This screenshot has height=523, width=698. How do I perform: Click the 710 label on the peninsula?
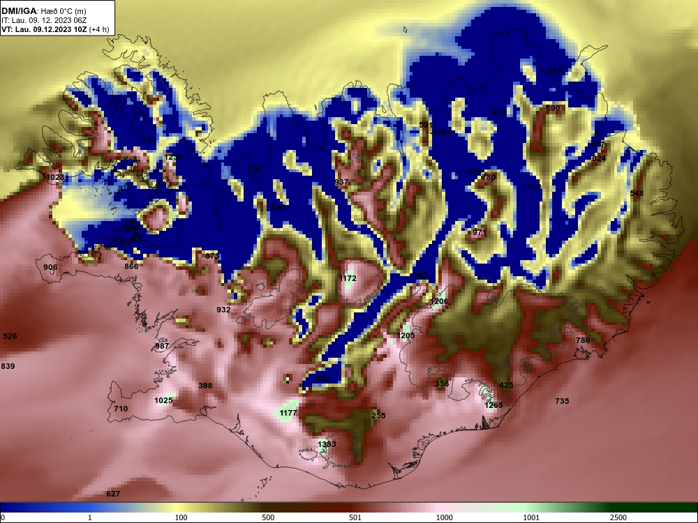(121, 409)
